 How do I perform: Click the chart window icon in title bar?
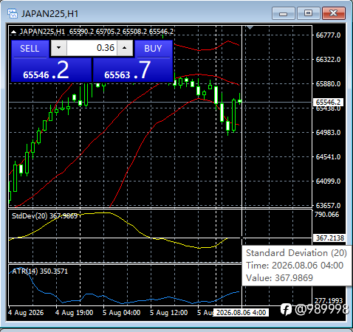[x=13, y=13]
